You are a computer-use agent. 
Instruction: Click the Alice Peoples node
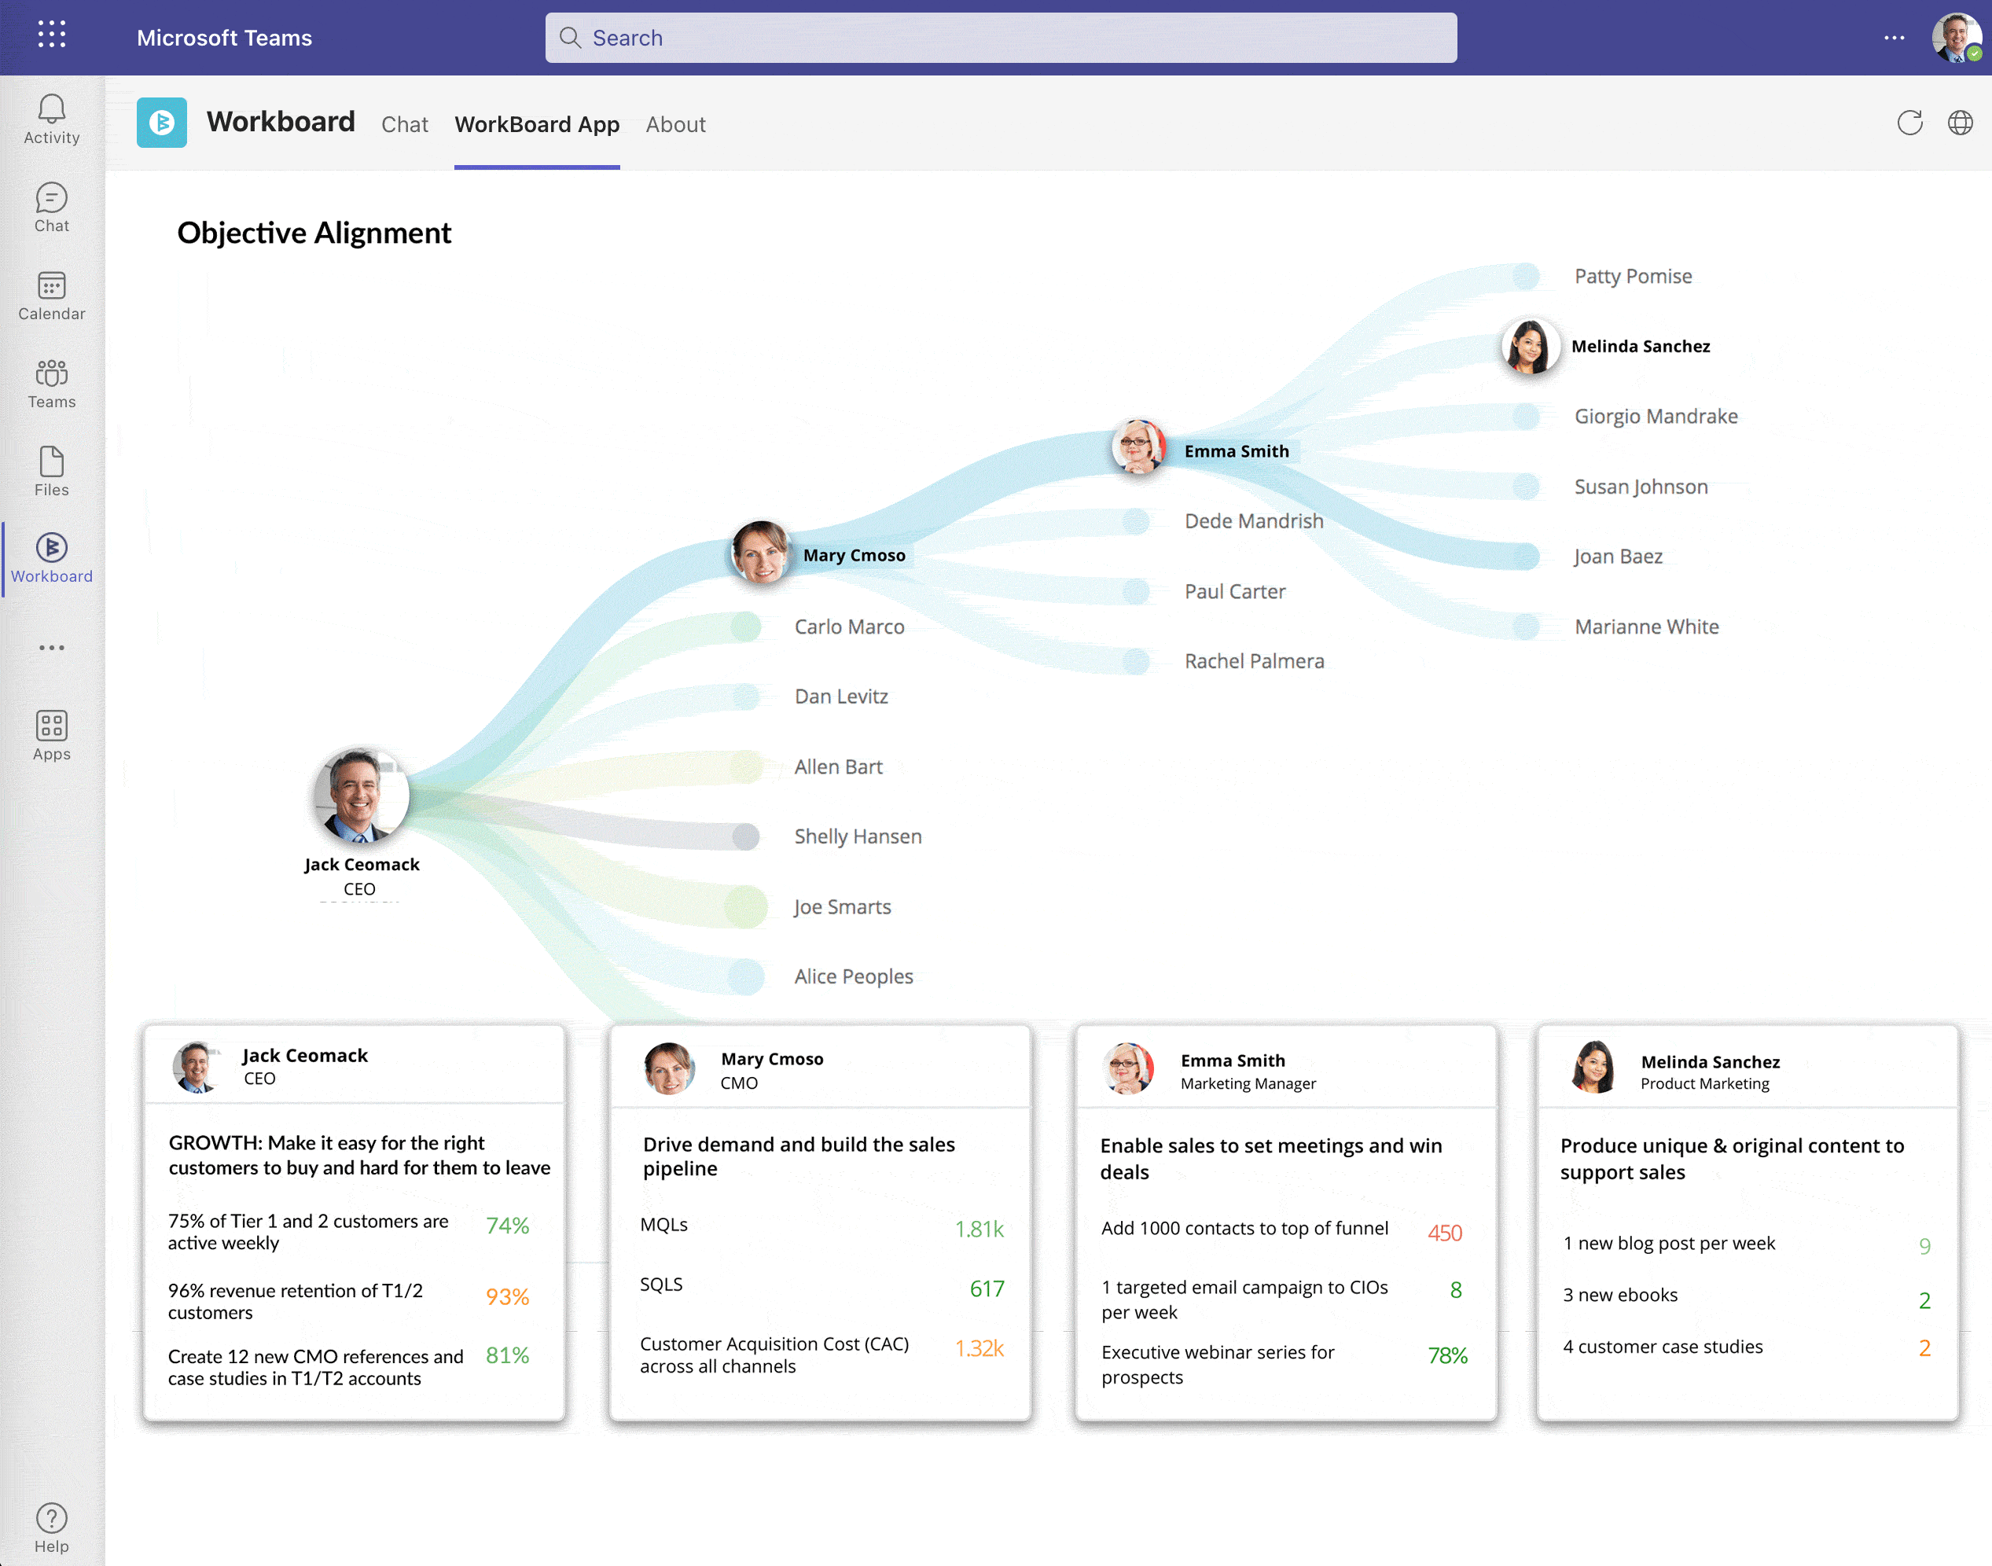point(746,977)
